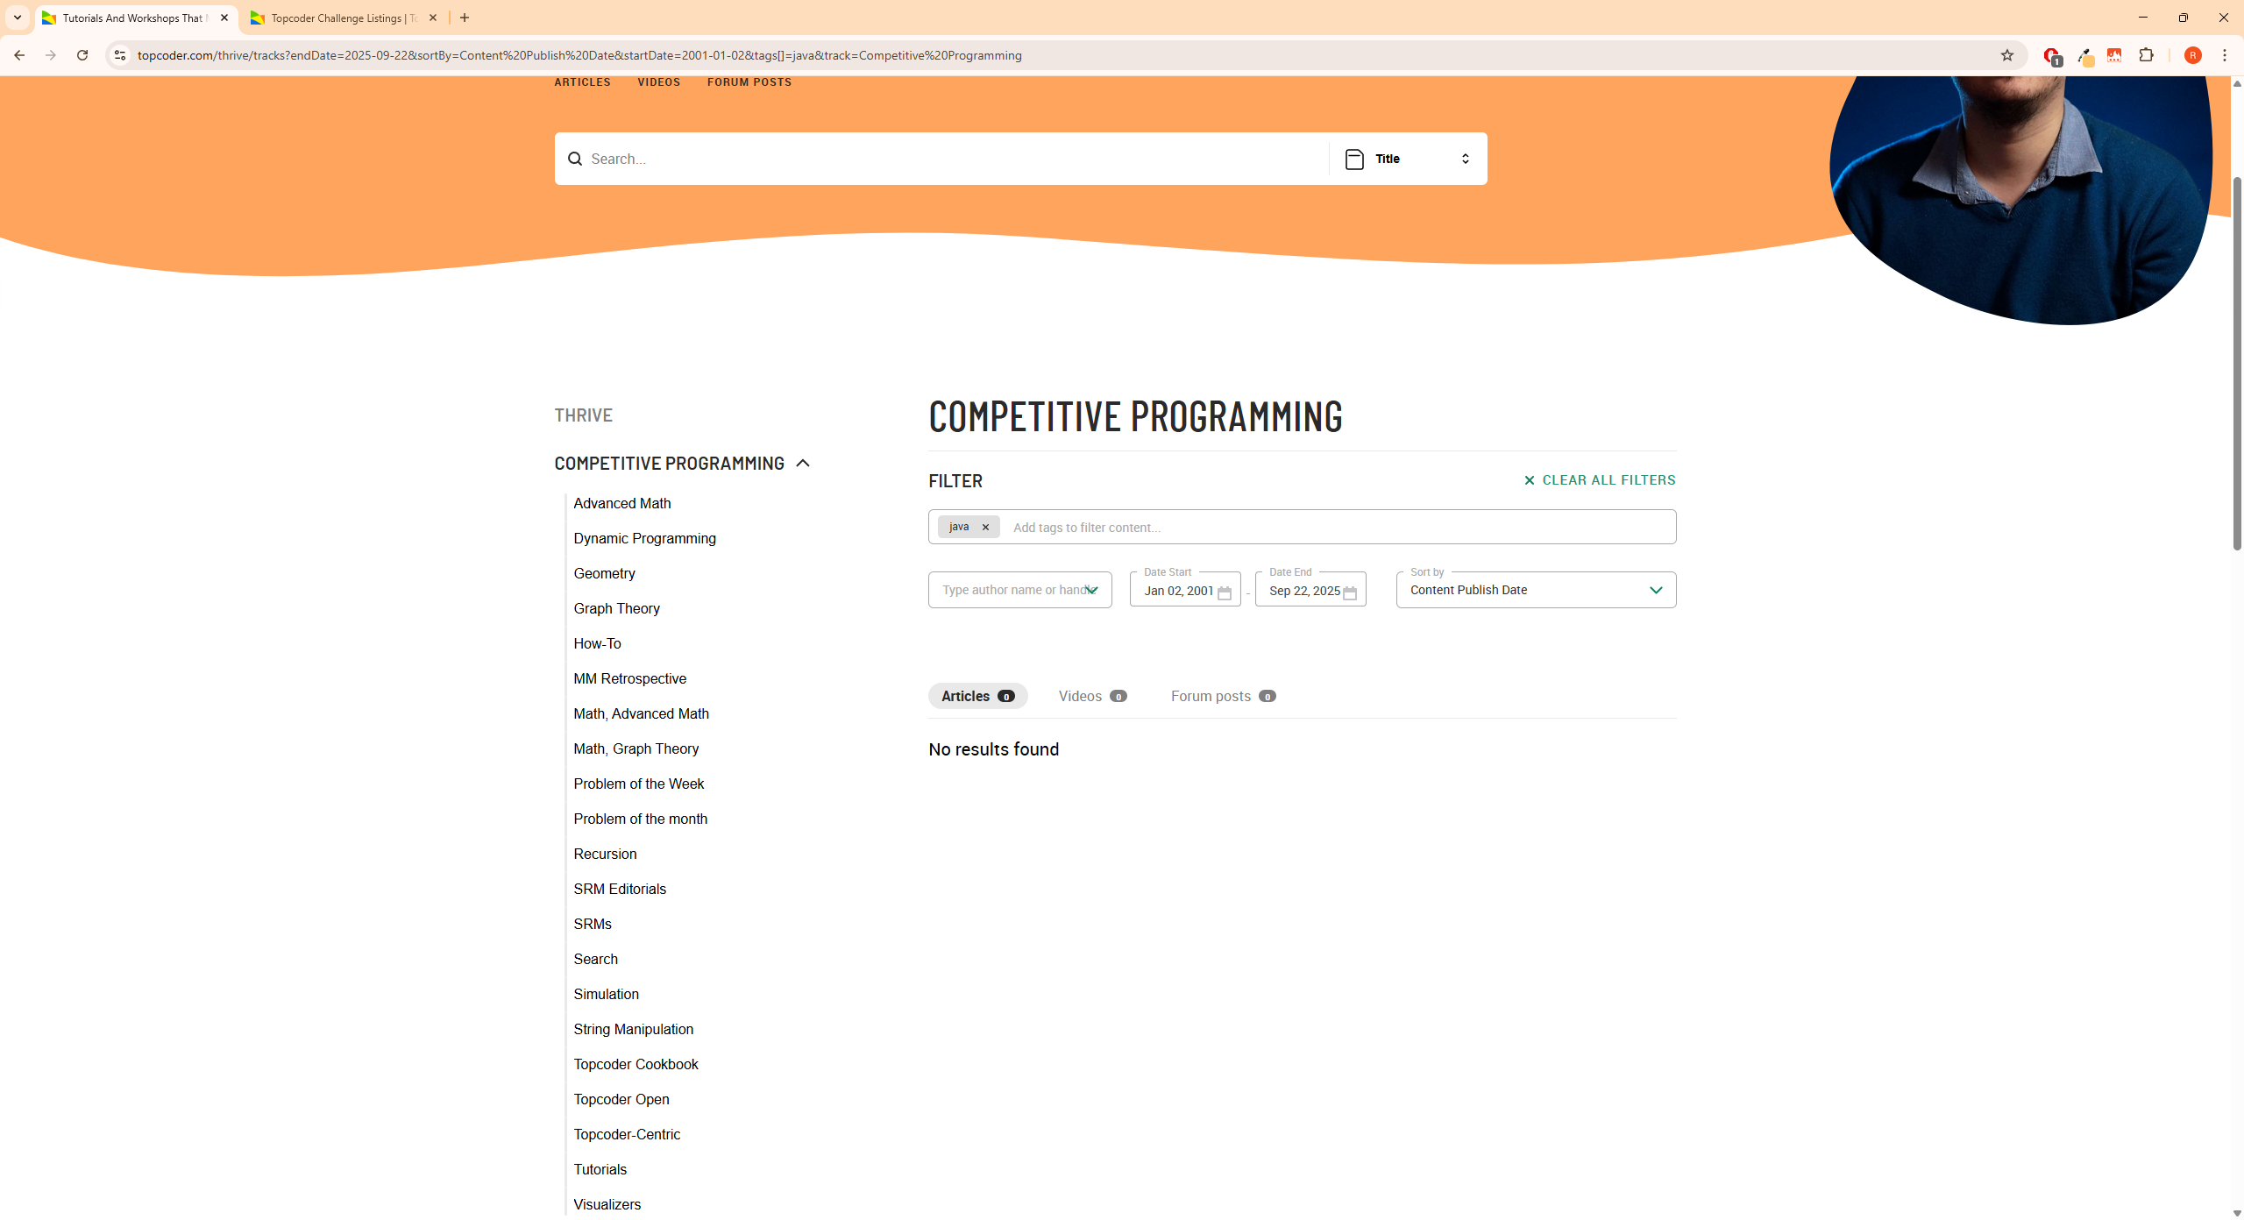
Task: Click the bookmark star icon
Action: [x=2007, y=55]
